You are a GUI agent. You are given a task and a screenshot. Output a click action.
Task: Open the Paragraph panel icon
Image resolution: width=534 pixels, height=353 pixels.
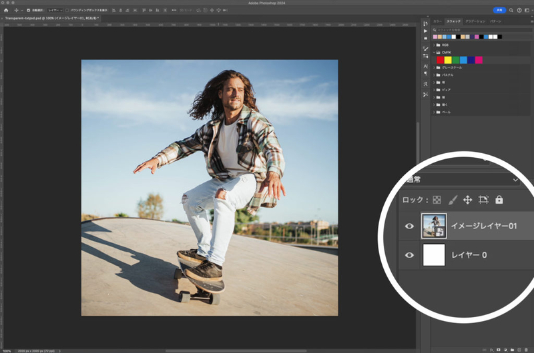pyautogui.click(x=425, y=73)
